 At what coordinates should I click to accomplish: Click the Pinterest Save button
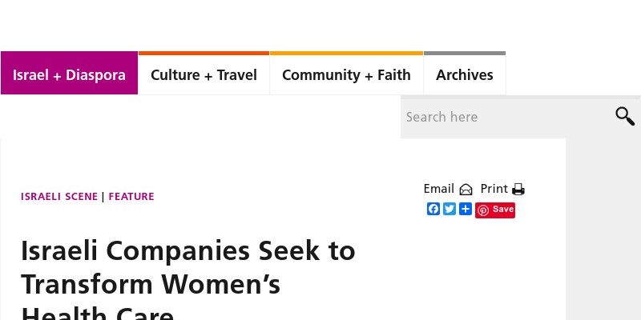click(x=495, y=210)
